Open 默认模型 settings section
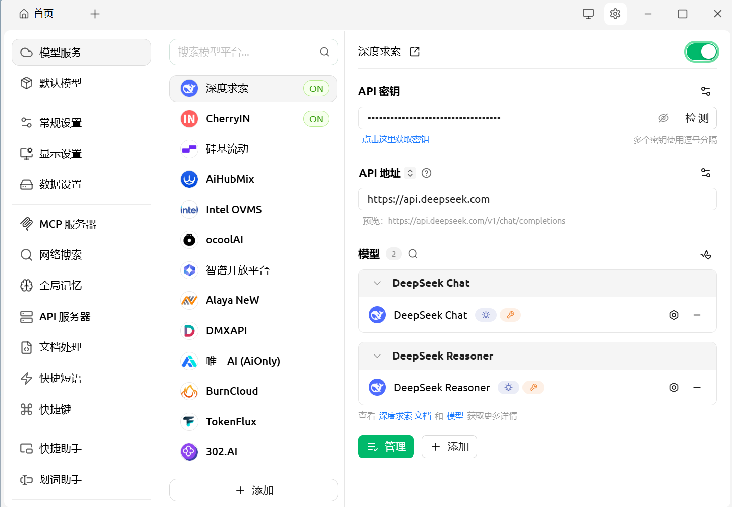The width and height of the screenshot is (732, 507). pyautogui.click(x=81, y=83)
